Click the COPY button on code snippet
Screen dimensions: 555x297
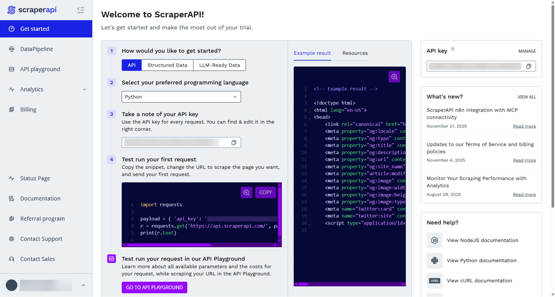point(266,193)
